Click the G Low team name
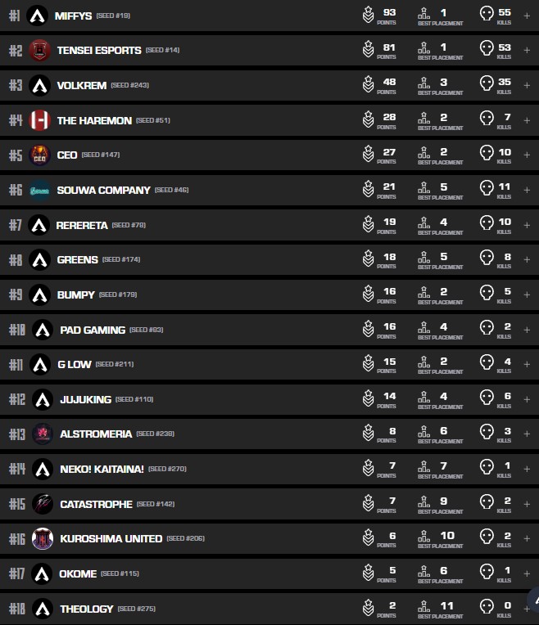Viewport: 539px width, 625px height. [74, 364]
